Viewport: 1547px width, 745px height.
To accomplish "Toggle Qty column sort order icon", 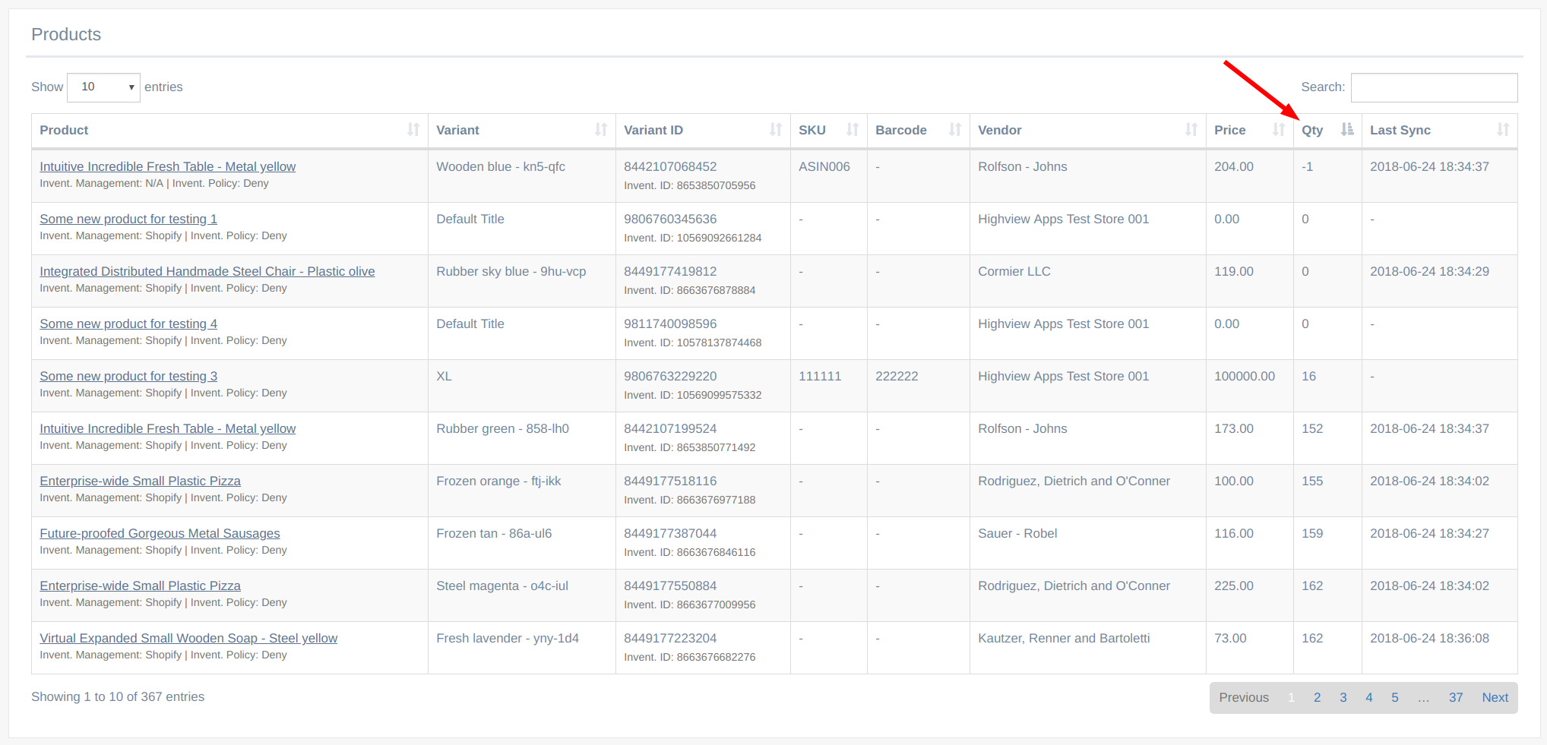I will [x=1347, y=130].
